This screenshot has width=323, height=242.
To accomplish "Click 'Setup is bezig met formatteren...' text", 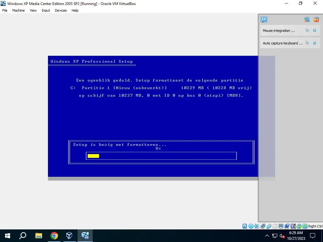I will point(120,145).
